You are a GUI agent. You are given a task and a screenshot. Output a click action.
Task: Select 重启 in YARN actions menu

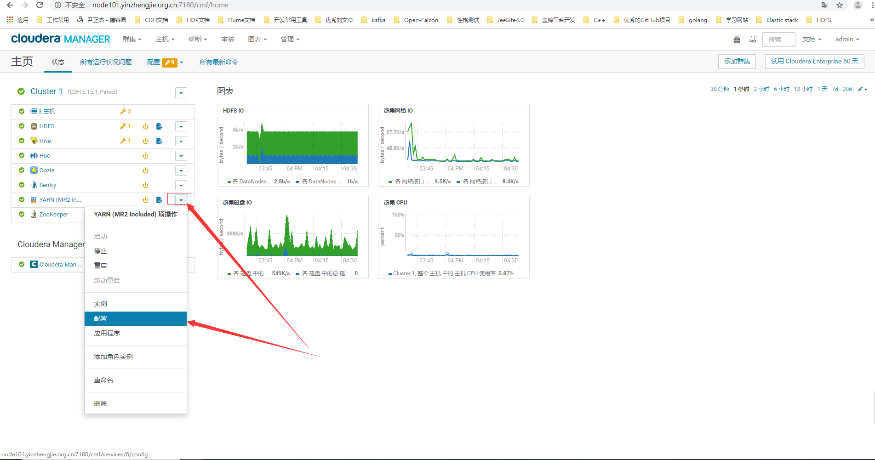(x=136, y=266)
